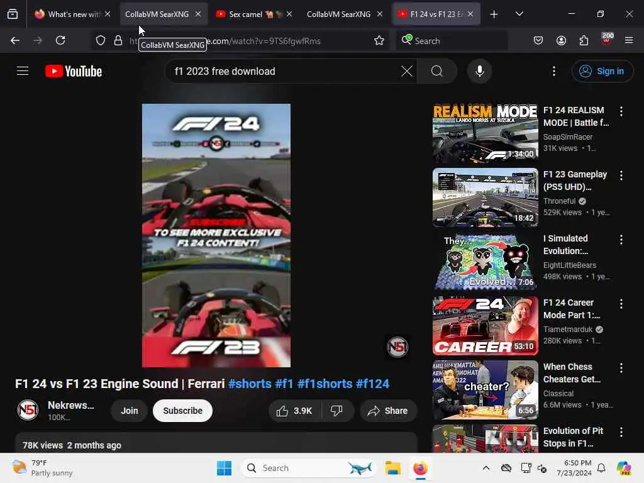Open options for F1 24 Career Mode video
Viewport: 644px width, 483px height.
[x=621, y=304]
